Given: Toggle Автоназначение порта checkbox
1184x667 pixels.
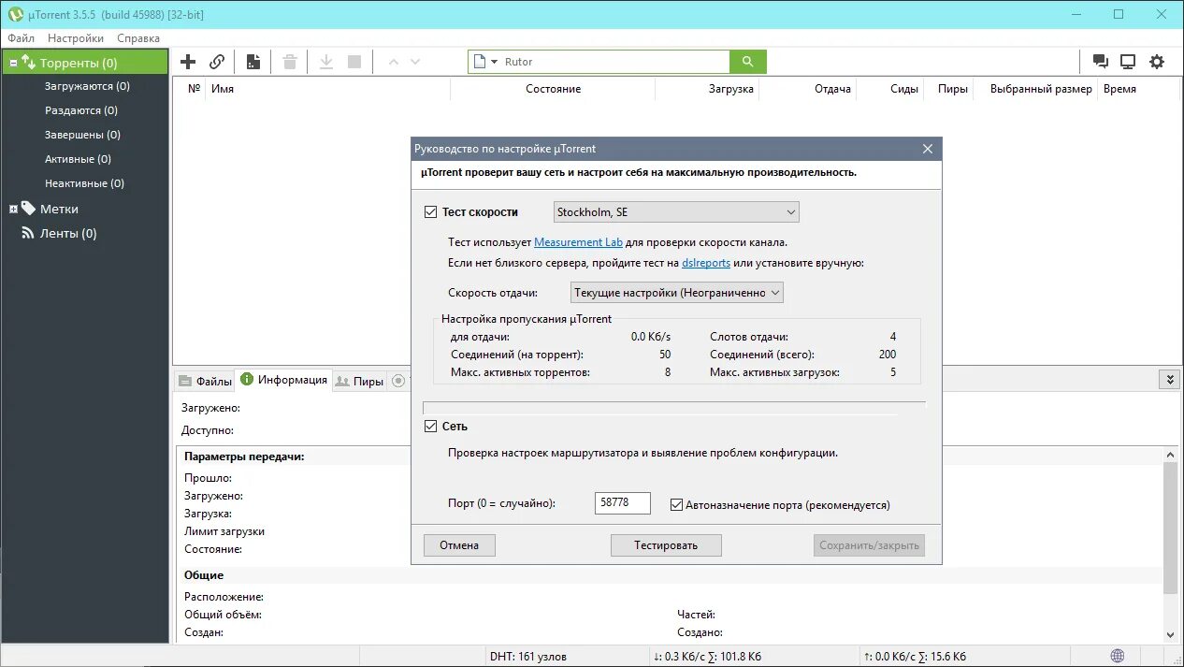Looking at the screenshot, I should [677, 505].
